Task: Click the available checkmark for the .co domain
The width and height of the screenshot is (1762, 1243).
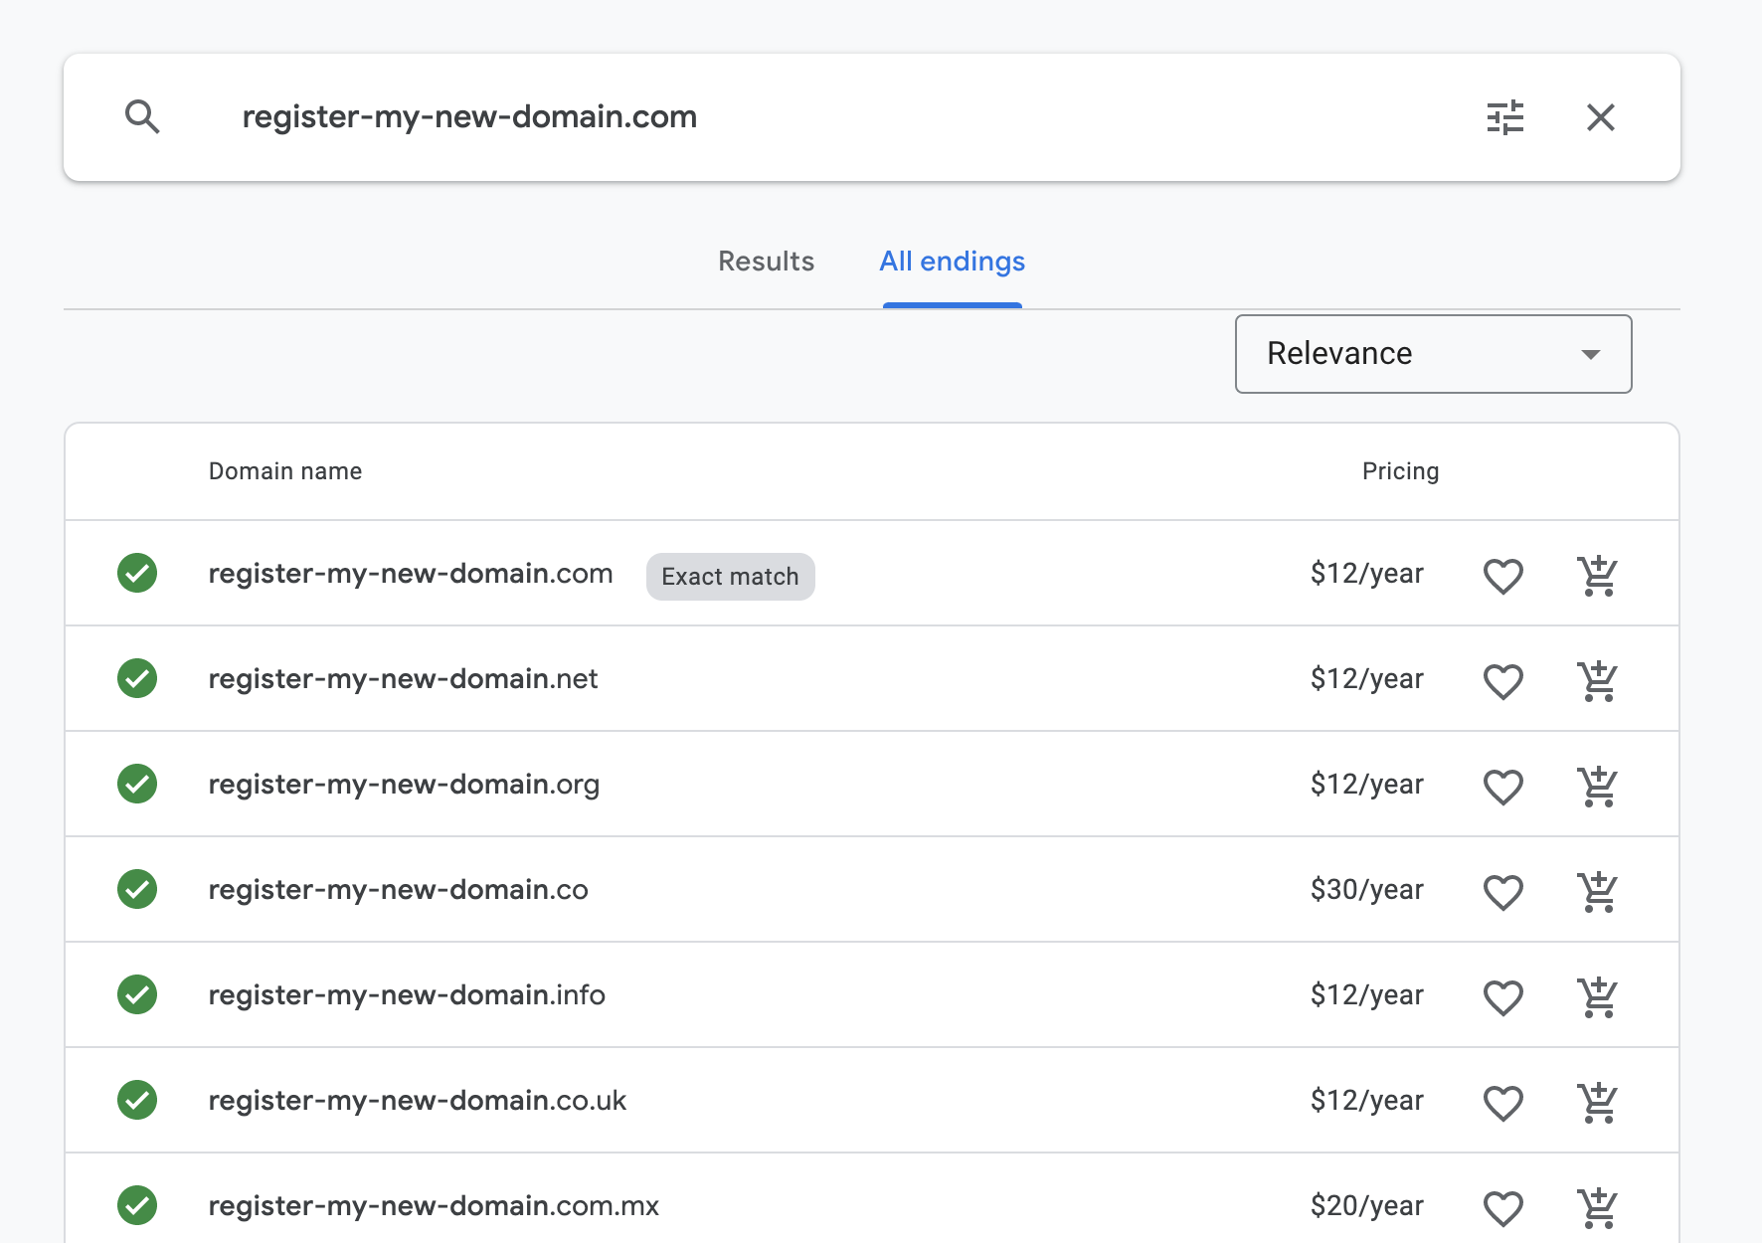Action: [137, 889]
